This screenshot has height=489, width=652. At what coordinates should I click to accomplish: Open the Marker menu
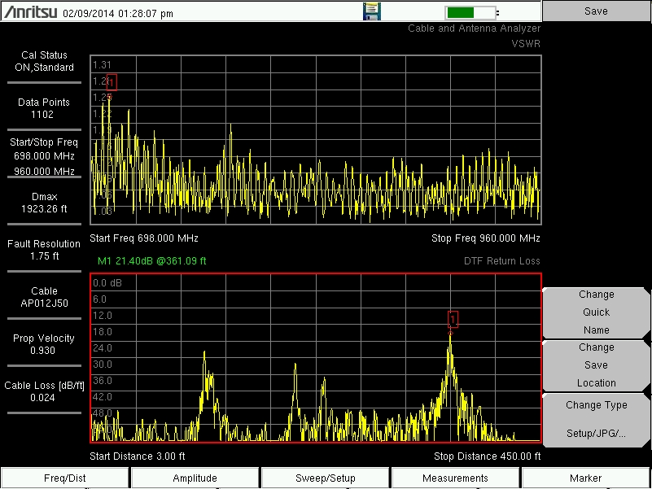[x=586, y=478]
